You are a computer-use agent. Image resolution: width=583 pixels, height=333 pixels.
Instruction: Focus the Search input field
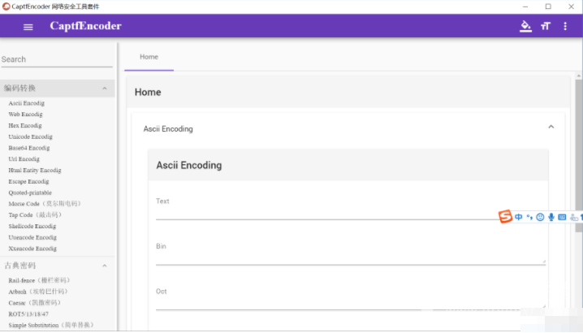click(x=57, y=59)
